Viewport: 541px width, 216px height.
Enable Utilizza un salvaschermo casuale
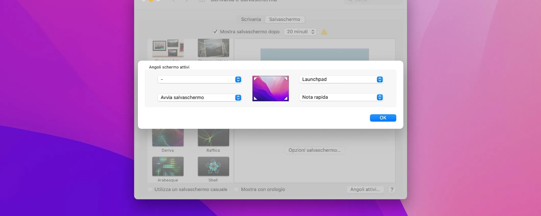click(150, 189)
